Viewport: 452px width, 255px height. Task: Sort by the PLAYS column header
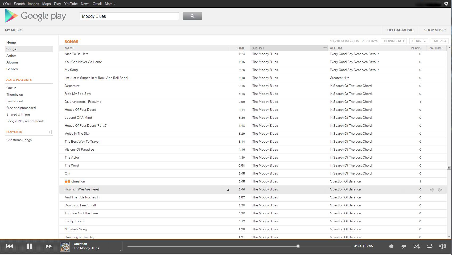pyautogui.click(x=416, y=48)
